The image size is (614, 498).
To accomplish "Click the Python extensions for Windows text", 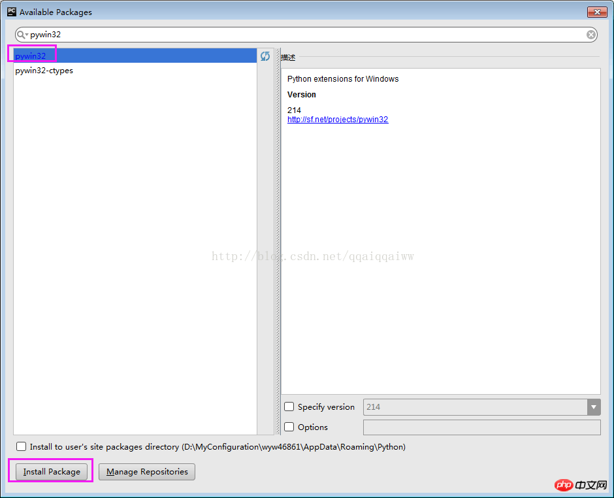I will click(343, 79).
